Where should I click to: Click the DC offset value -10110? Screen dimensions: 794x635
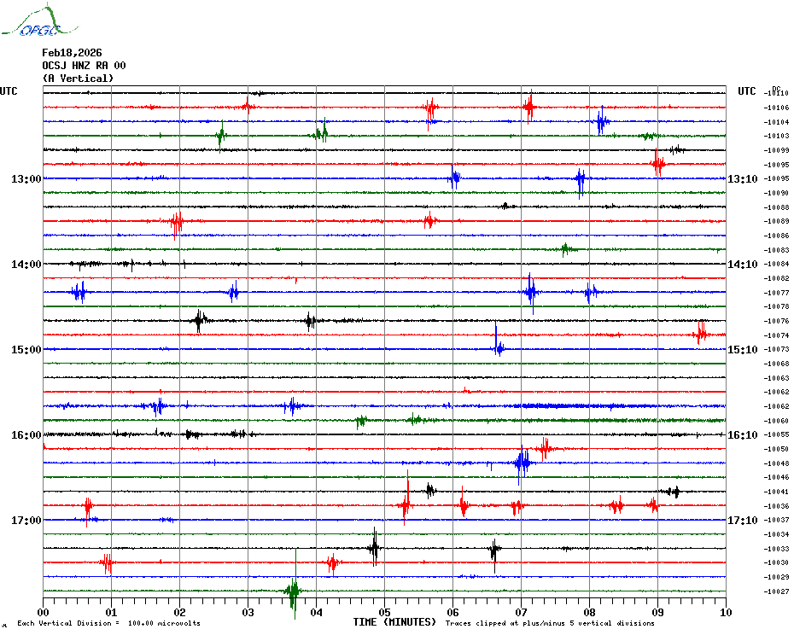776,93
